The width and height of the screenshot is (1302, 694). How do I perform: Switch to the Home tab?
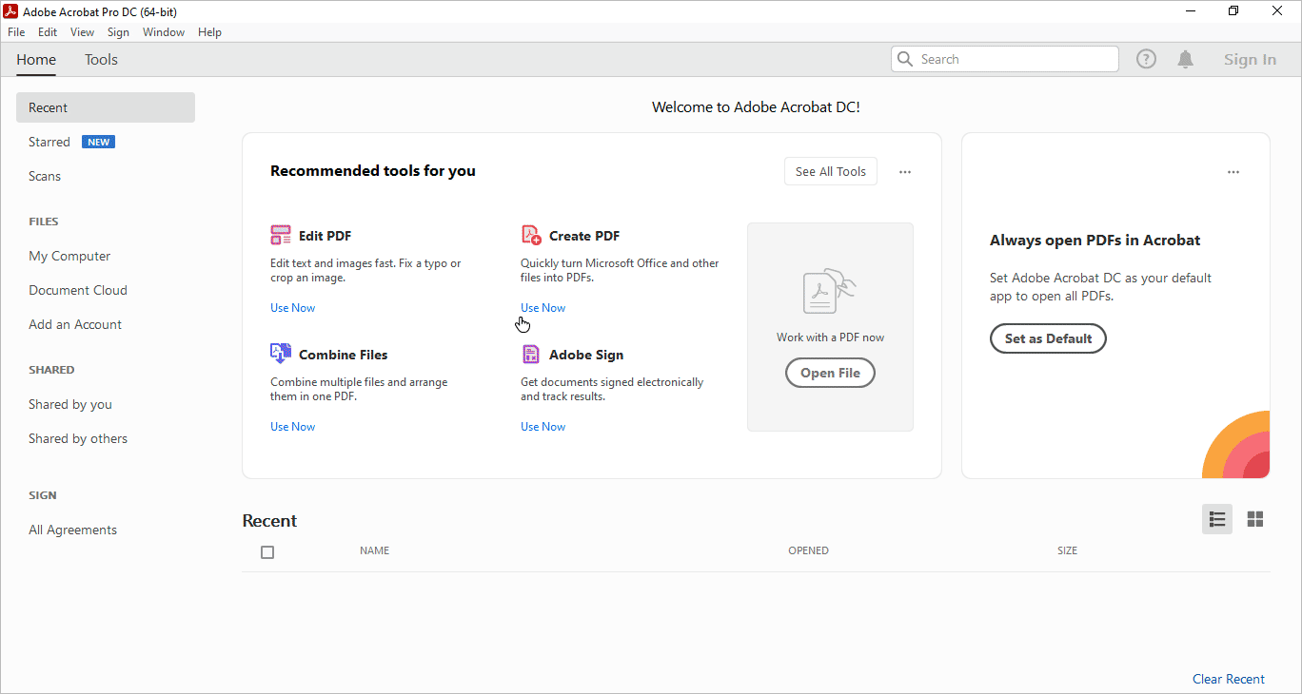coord(36,60)
